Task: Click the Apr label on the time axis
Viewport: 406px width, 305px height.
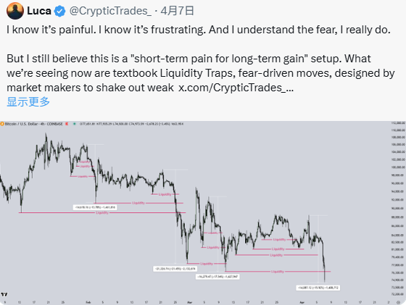Action: click(x=302, y=302)
